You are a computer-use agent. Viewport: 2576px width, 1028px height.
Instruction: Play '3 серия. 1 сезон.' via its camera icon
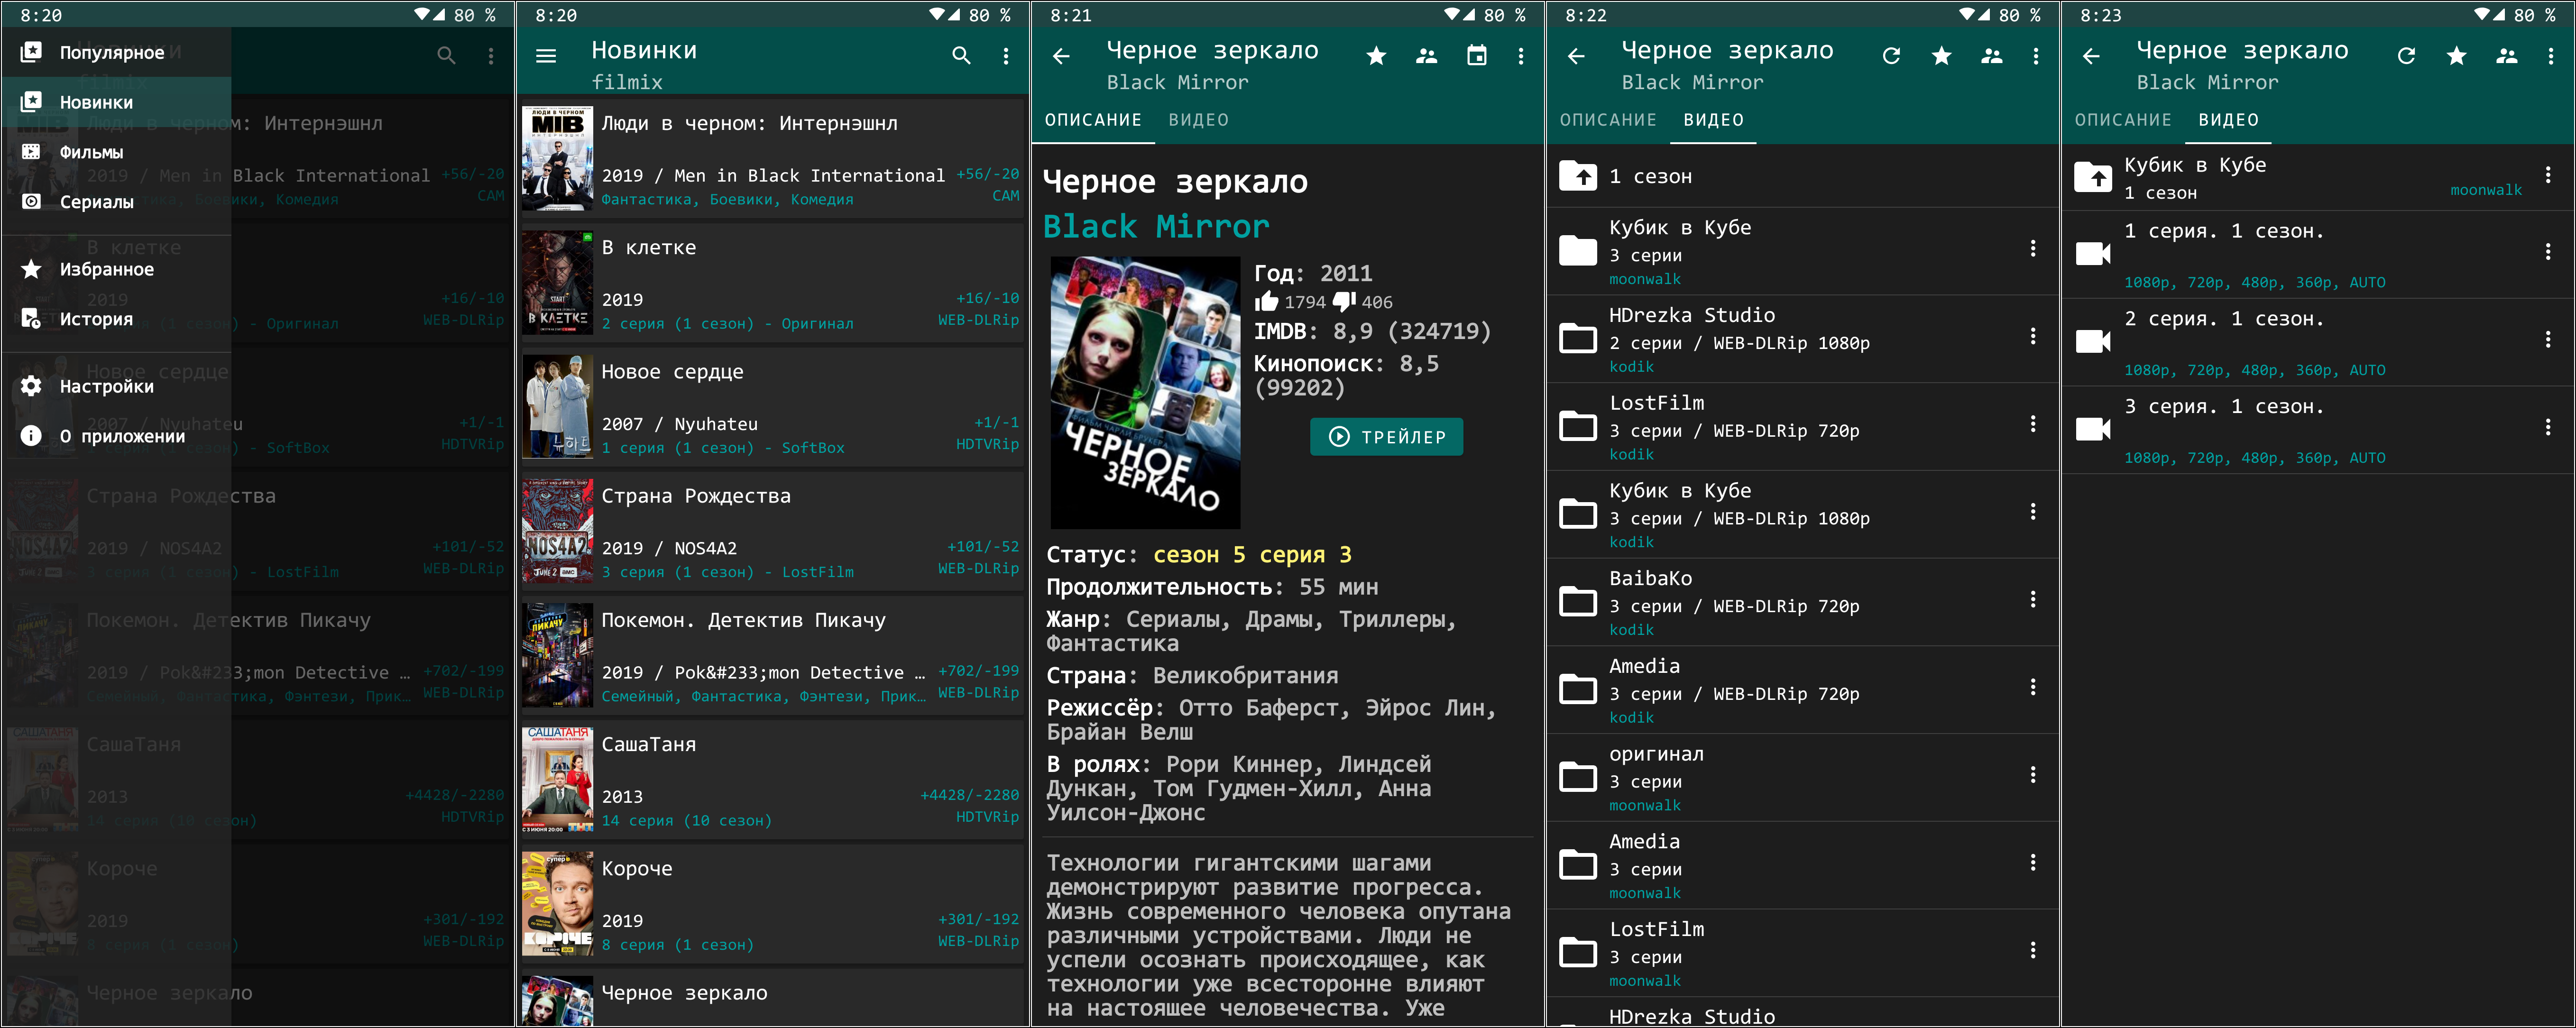click(x=2093, y=429)
